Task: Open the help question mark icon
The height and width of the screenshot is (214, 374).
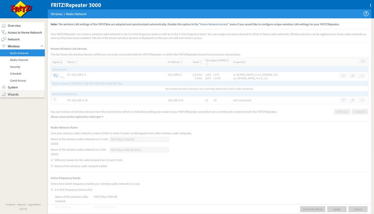Action: point(366,14)
